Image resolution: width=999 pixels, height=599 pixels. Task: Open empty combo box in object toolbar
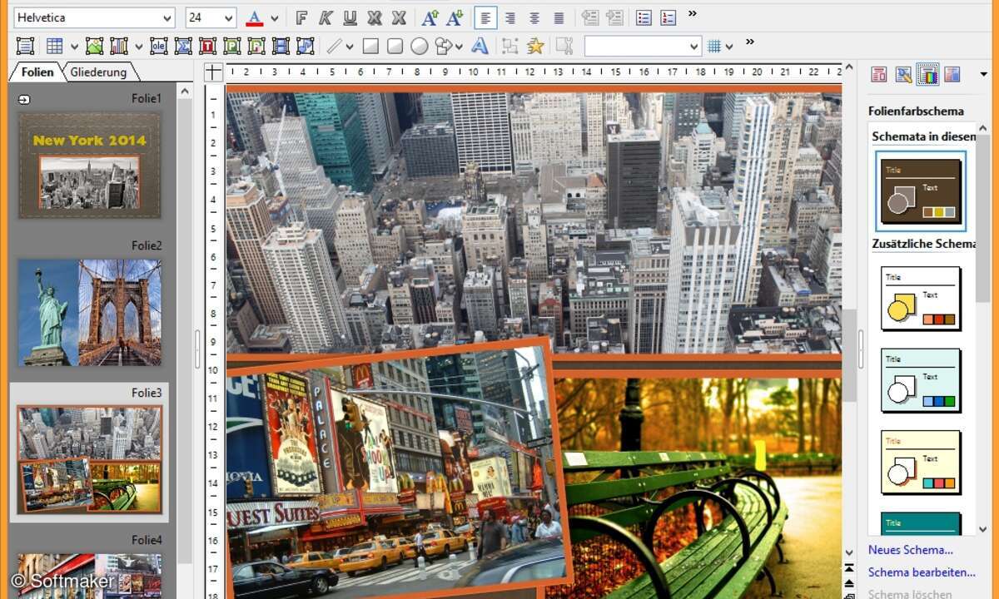(643, 47)
